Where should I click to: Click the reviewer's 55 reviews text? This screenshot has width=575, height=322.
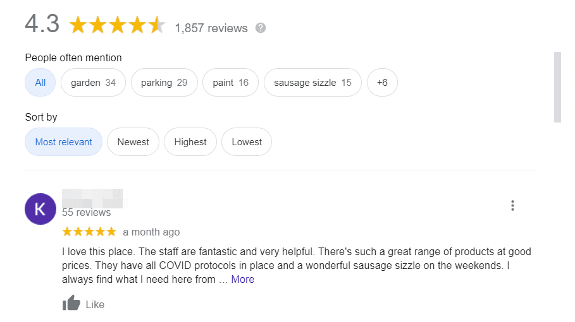[87, 212]
